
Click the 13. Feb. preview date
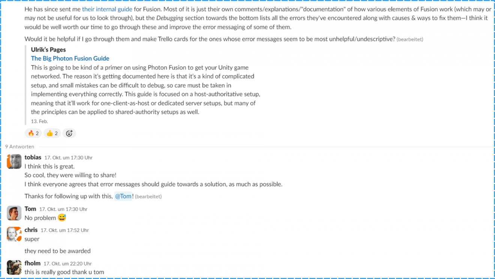click(39, 121)
